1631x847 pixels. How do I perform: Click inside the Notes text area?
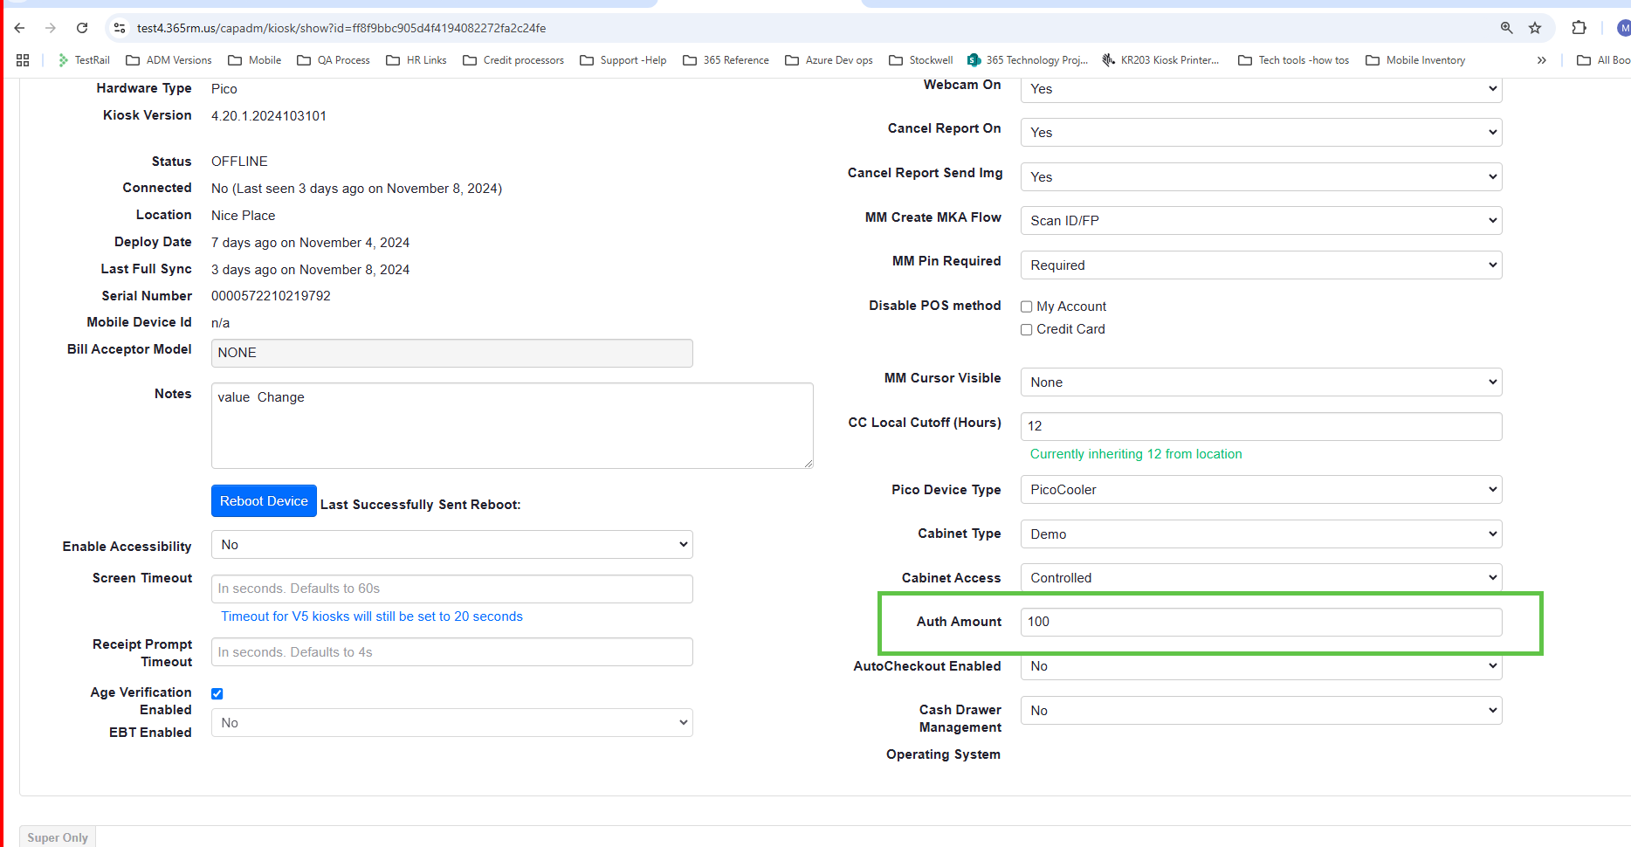512,425
